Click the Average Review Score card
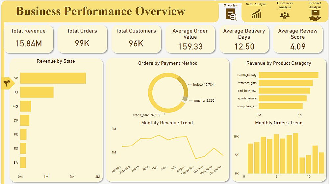 pos(298,39)
